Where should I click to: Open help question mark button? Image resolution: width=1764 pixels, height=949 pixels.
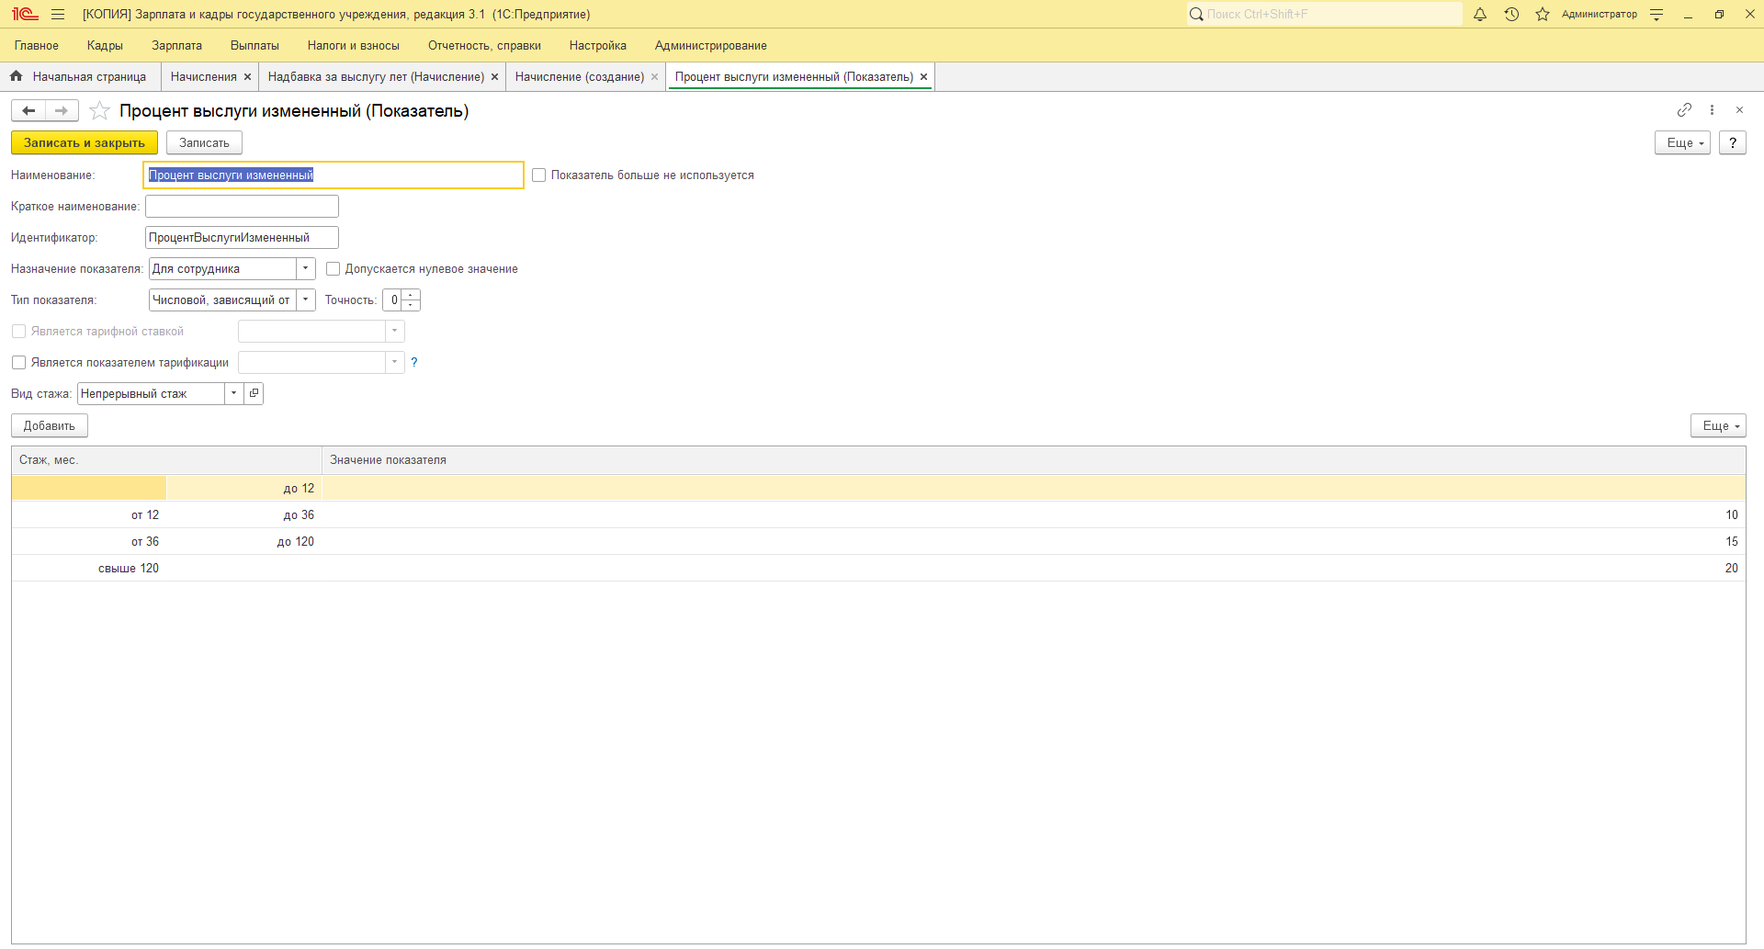coord(1733,143)
